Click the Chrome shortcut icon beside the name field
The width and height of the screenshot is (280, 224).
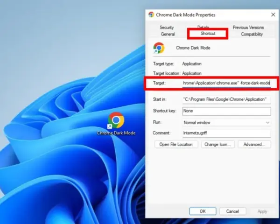(x=159, y=48)
